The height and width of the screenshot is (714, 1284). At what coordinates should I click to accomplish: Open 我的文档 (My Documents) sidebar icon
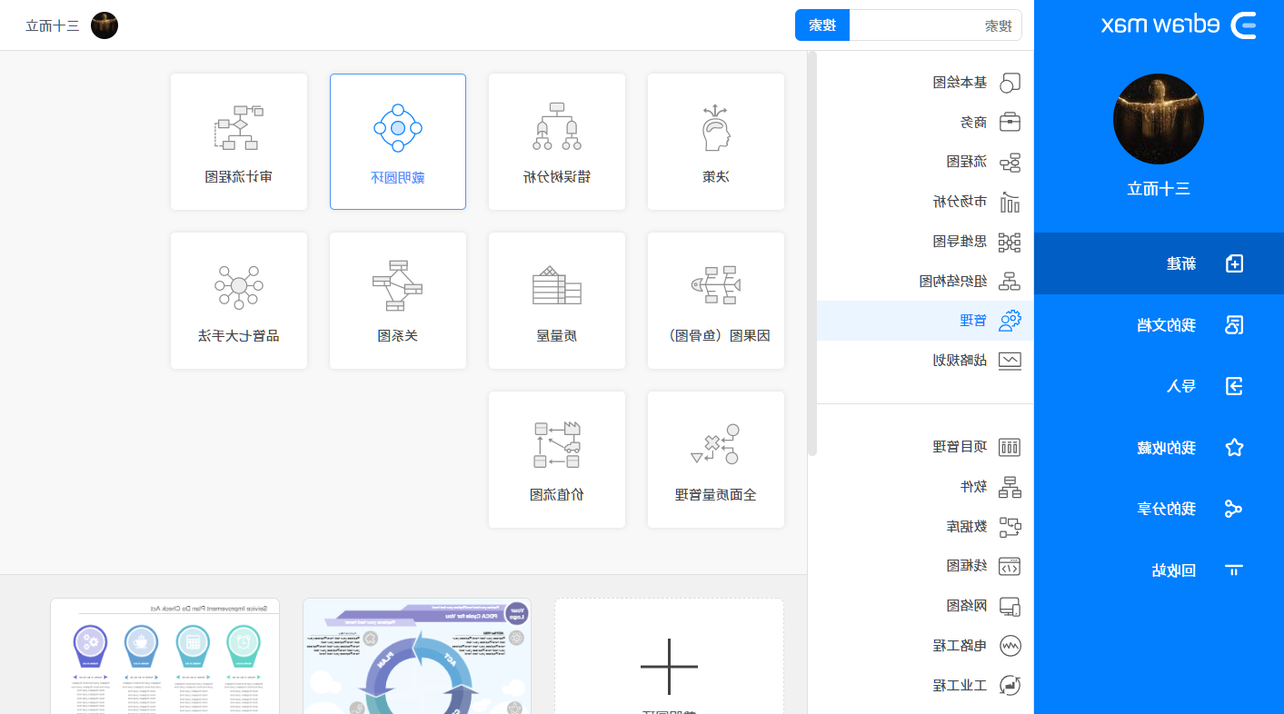click(x=1234, y=324)
